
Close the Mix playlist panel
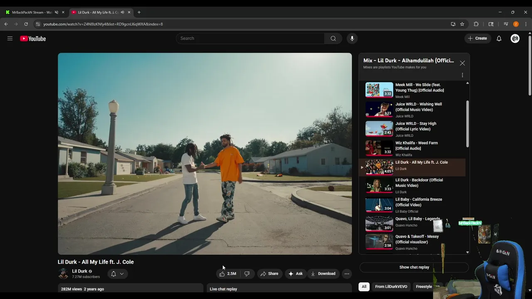[462, 63]
